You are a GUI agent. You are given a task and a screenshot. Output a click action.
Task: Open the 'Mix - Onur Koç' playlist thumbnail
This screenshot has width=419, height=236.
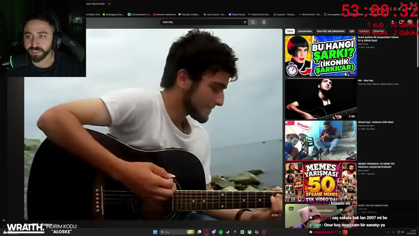click(321, 99)
